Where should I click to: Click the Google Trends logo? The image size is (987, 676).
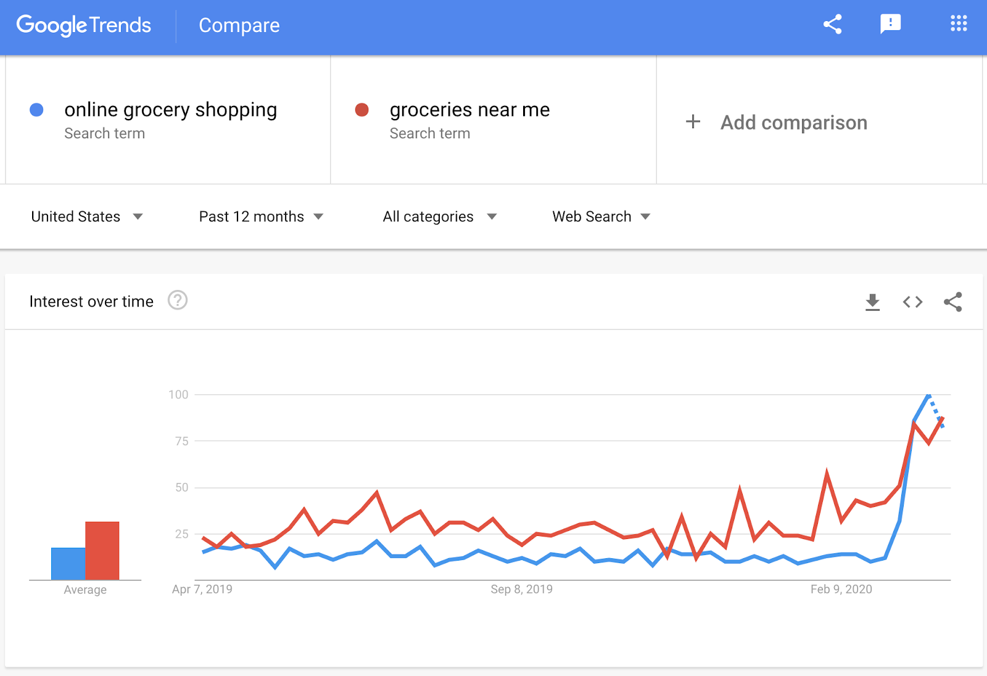pos(84,25)
